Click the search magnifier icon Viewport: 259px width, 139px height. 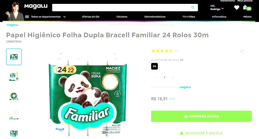(193, 8)
